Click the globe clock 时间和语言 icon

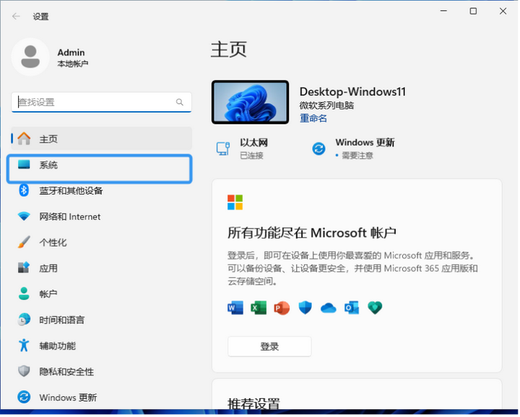click(x=24, y=320)
